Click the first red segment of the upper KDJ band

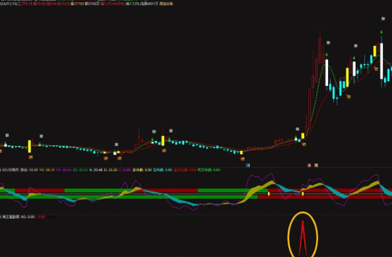pos(40,190)
